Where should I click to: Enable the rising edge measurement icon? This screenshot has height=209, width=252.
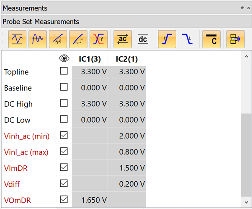click(x=167, y=39)
